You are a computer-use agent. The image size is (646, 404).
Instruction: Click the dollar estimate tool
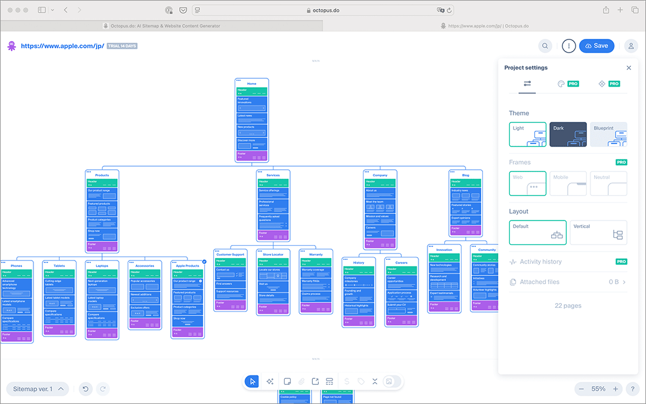coord(347,381)
